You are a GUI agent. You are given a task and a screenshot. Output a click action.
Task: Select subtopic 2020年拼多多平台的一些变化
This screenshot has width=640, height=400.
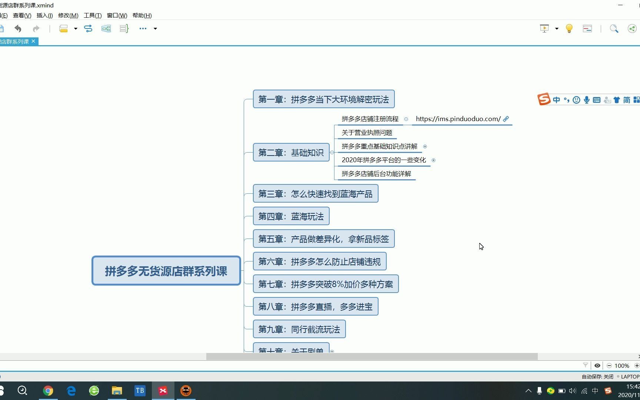384,160
